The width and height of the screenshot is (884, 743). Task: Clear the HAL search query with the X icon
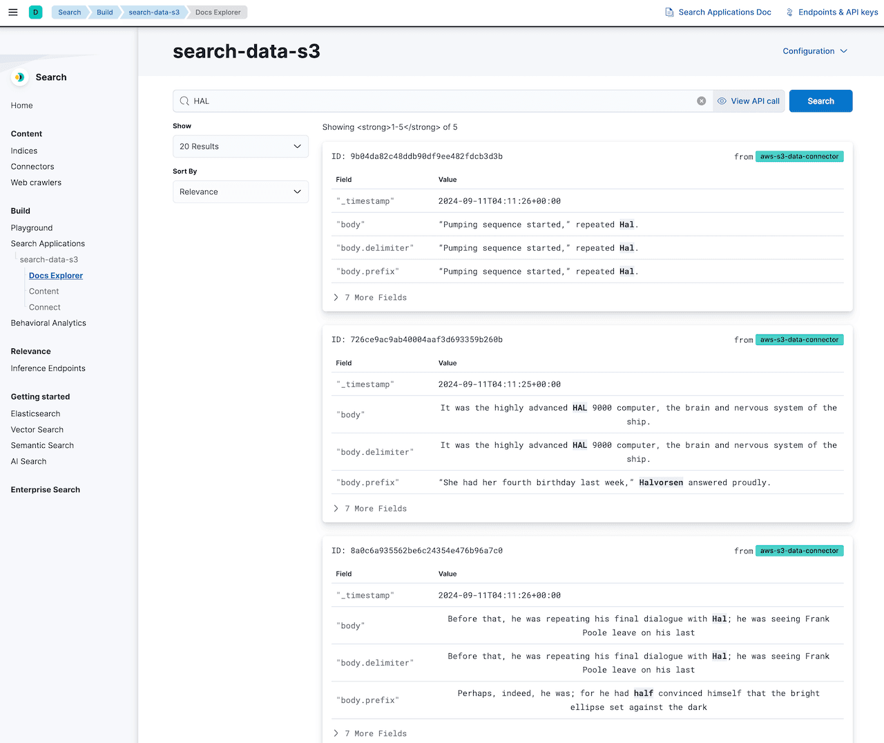702,100
